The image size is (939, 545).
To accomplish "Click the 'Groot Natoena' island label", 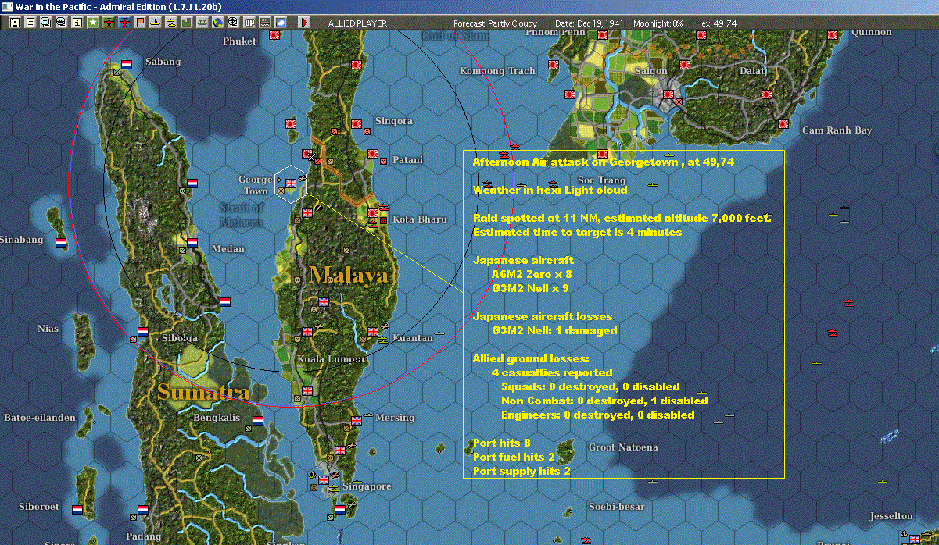I will (623, 447).
